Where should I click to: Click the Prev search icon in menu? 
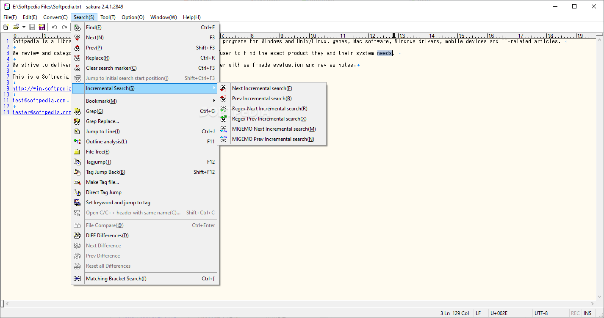tap(77, 48)
